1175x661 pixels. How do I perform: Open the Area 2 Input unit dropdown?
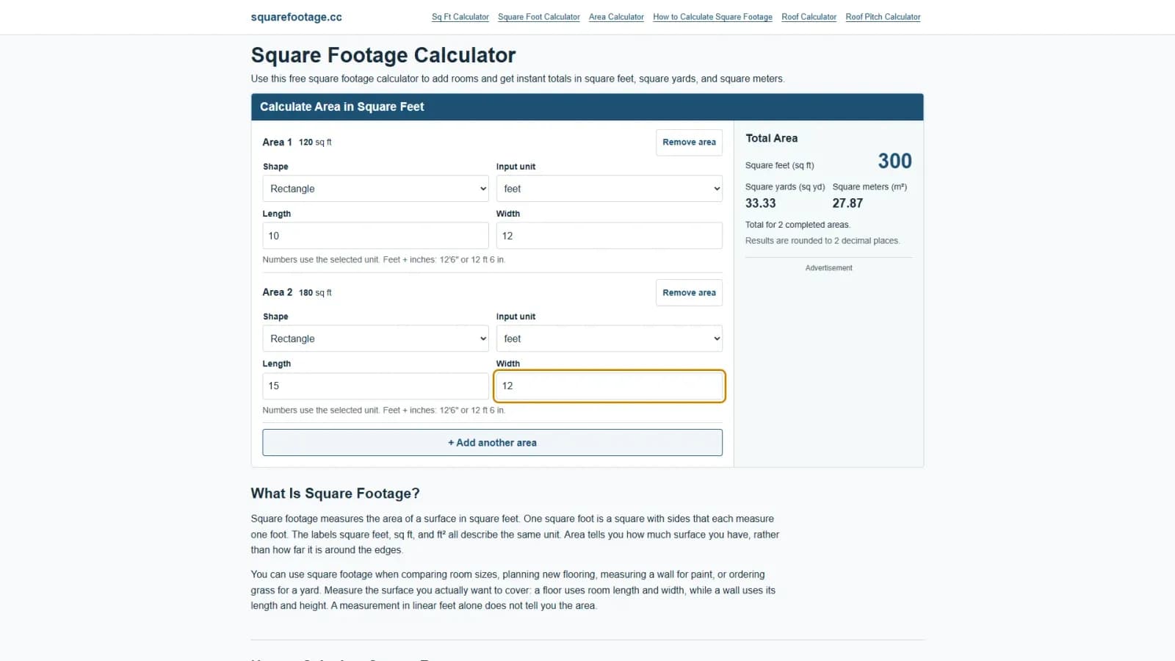609,339
